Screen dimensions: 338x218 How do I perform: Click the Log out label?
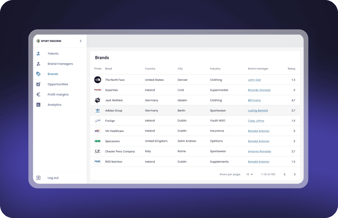(x=53, y=178)
